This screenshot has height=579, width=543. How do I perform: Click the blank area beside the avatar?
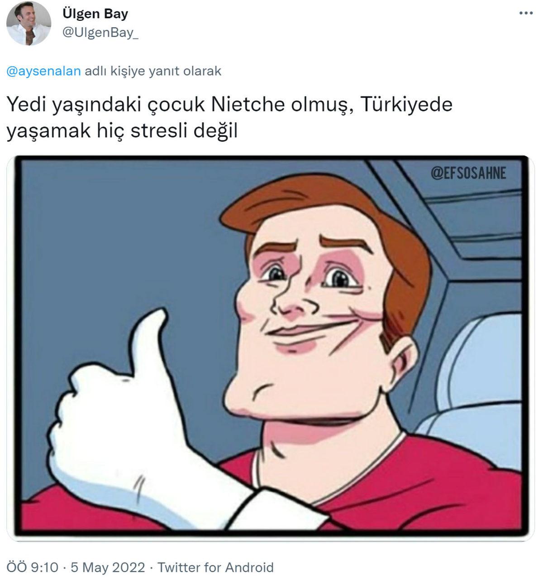271,27
